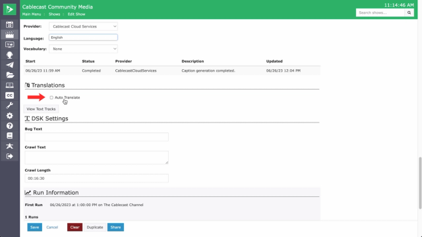
Task: Click the Provider column header in table
Action: click(x=123, y=61)
